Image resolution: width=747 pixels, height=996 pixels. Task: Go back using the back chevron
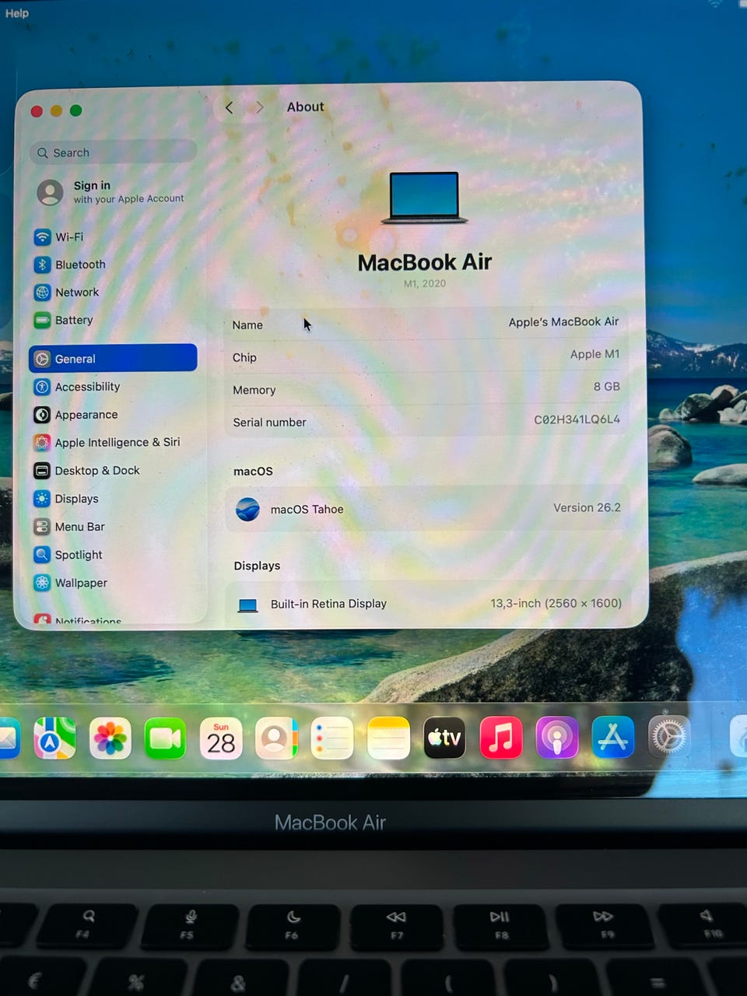click(x=229, y=107)
